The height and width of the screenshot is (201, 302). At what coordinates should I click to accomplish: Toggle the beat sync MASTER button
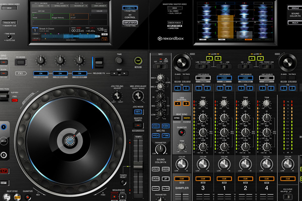[186, 118]
